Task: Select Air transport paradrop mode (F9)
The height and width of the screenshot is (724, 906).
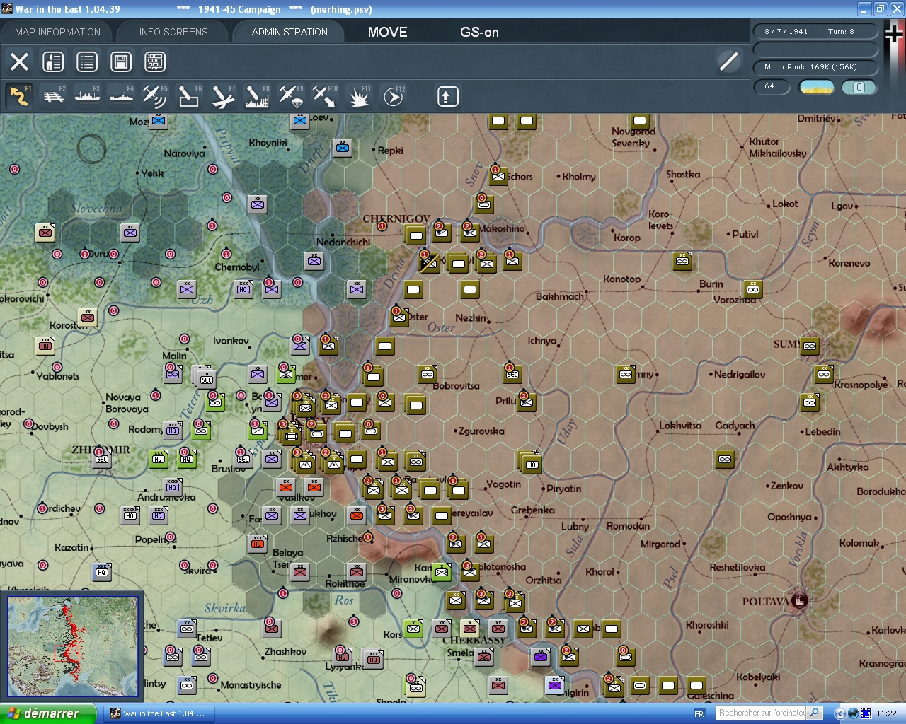Action: 291,96
